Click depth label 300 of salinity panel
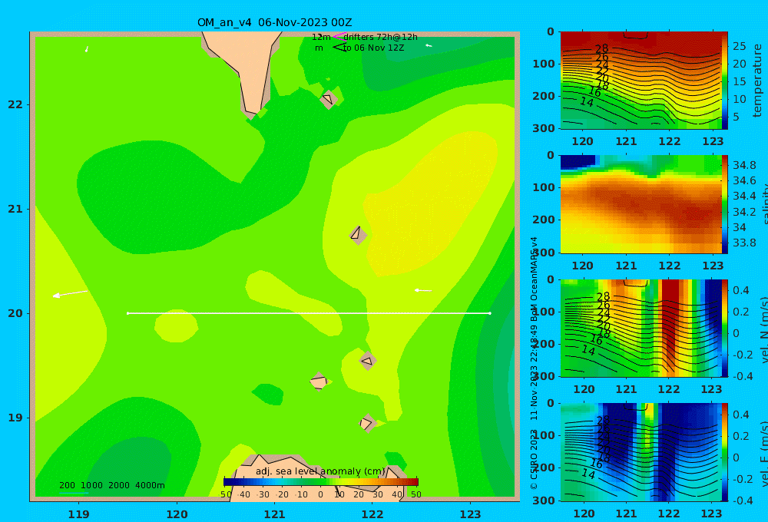768x522 pixels. 543,253
